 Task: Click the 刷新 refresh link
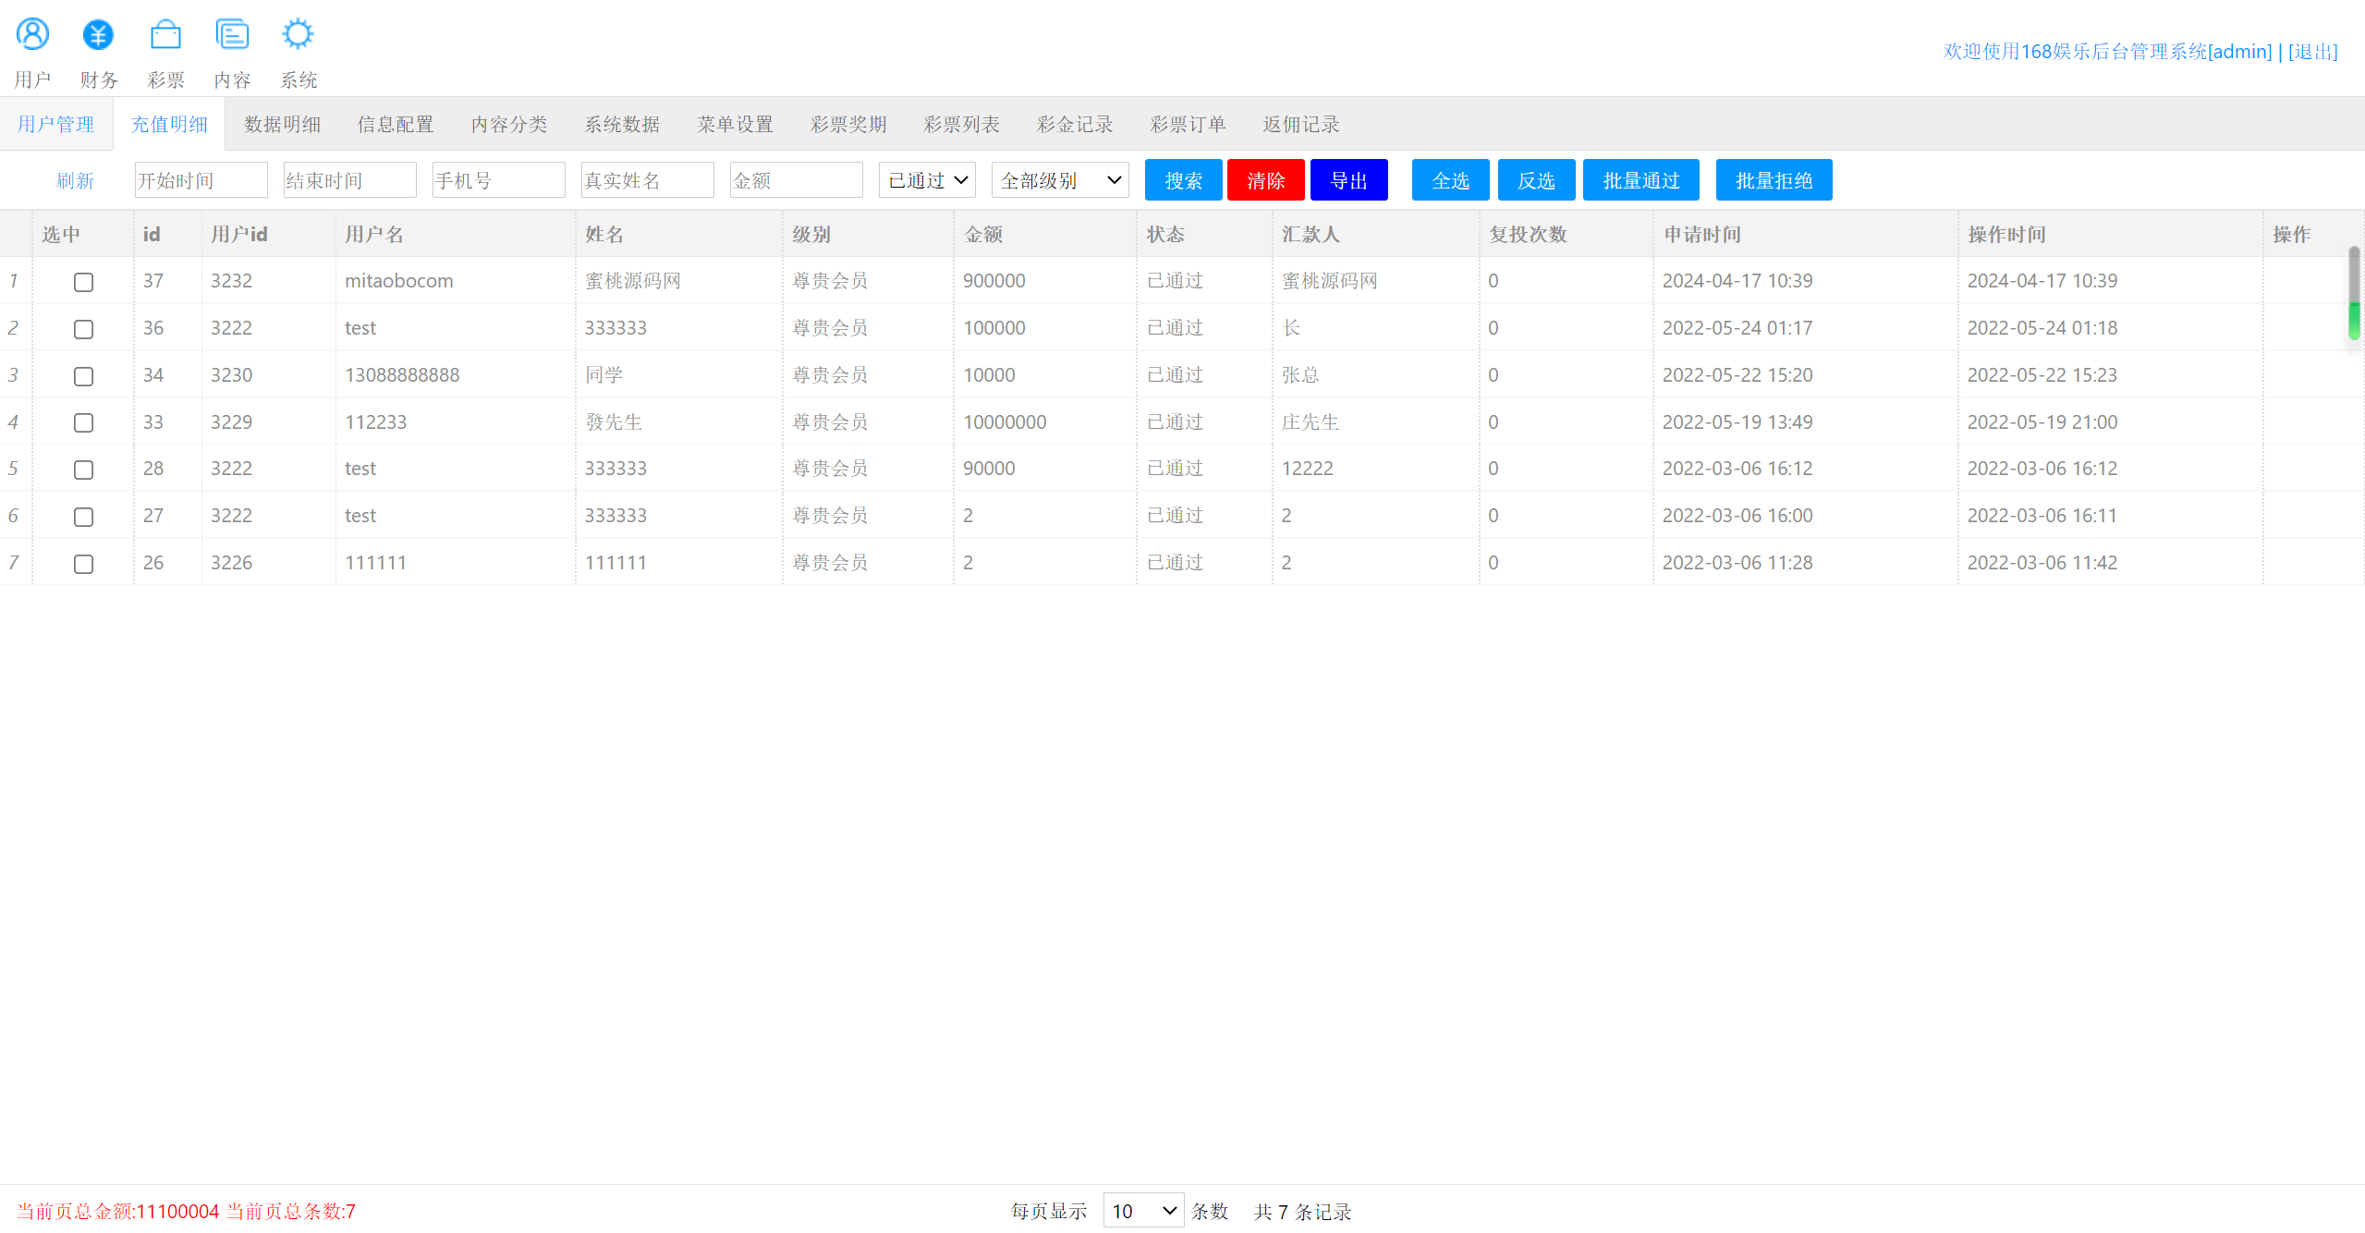(75, 180)
